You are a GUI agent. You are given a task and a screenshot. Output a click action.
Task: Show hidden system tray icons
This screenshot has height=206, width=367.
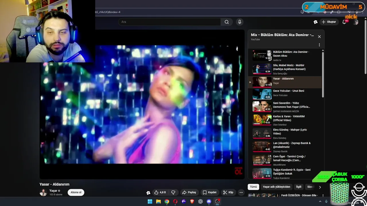[x=320, y=201]
